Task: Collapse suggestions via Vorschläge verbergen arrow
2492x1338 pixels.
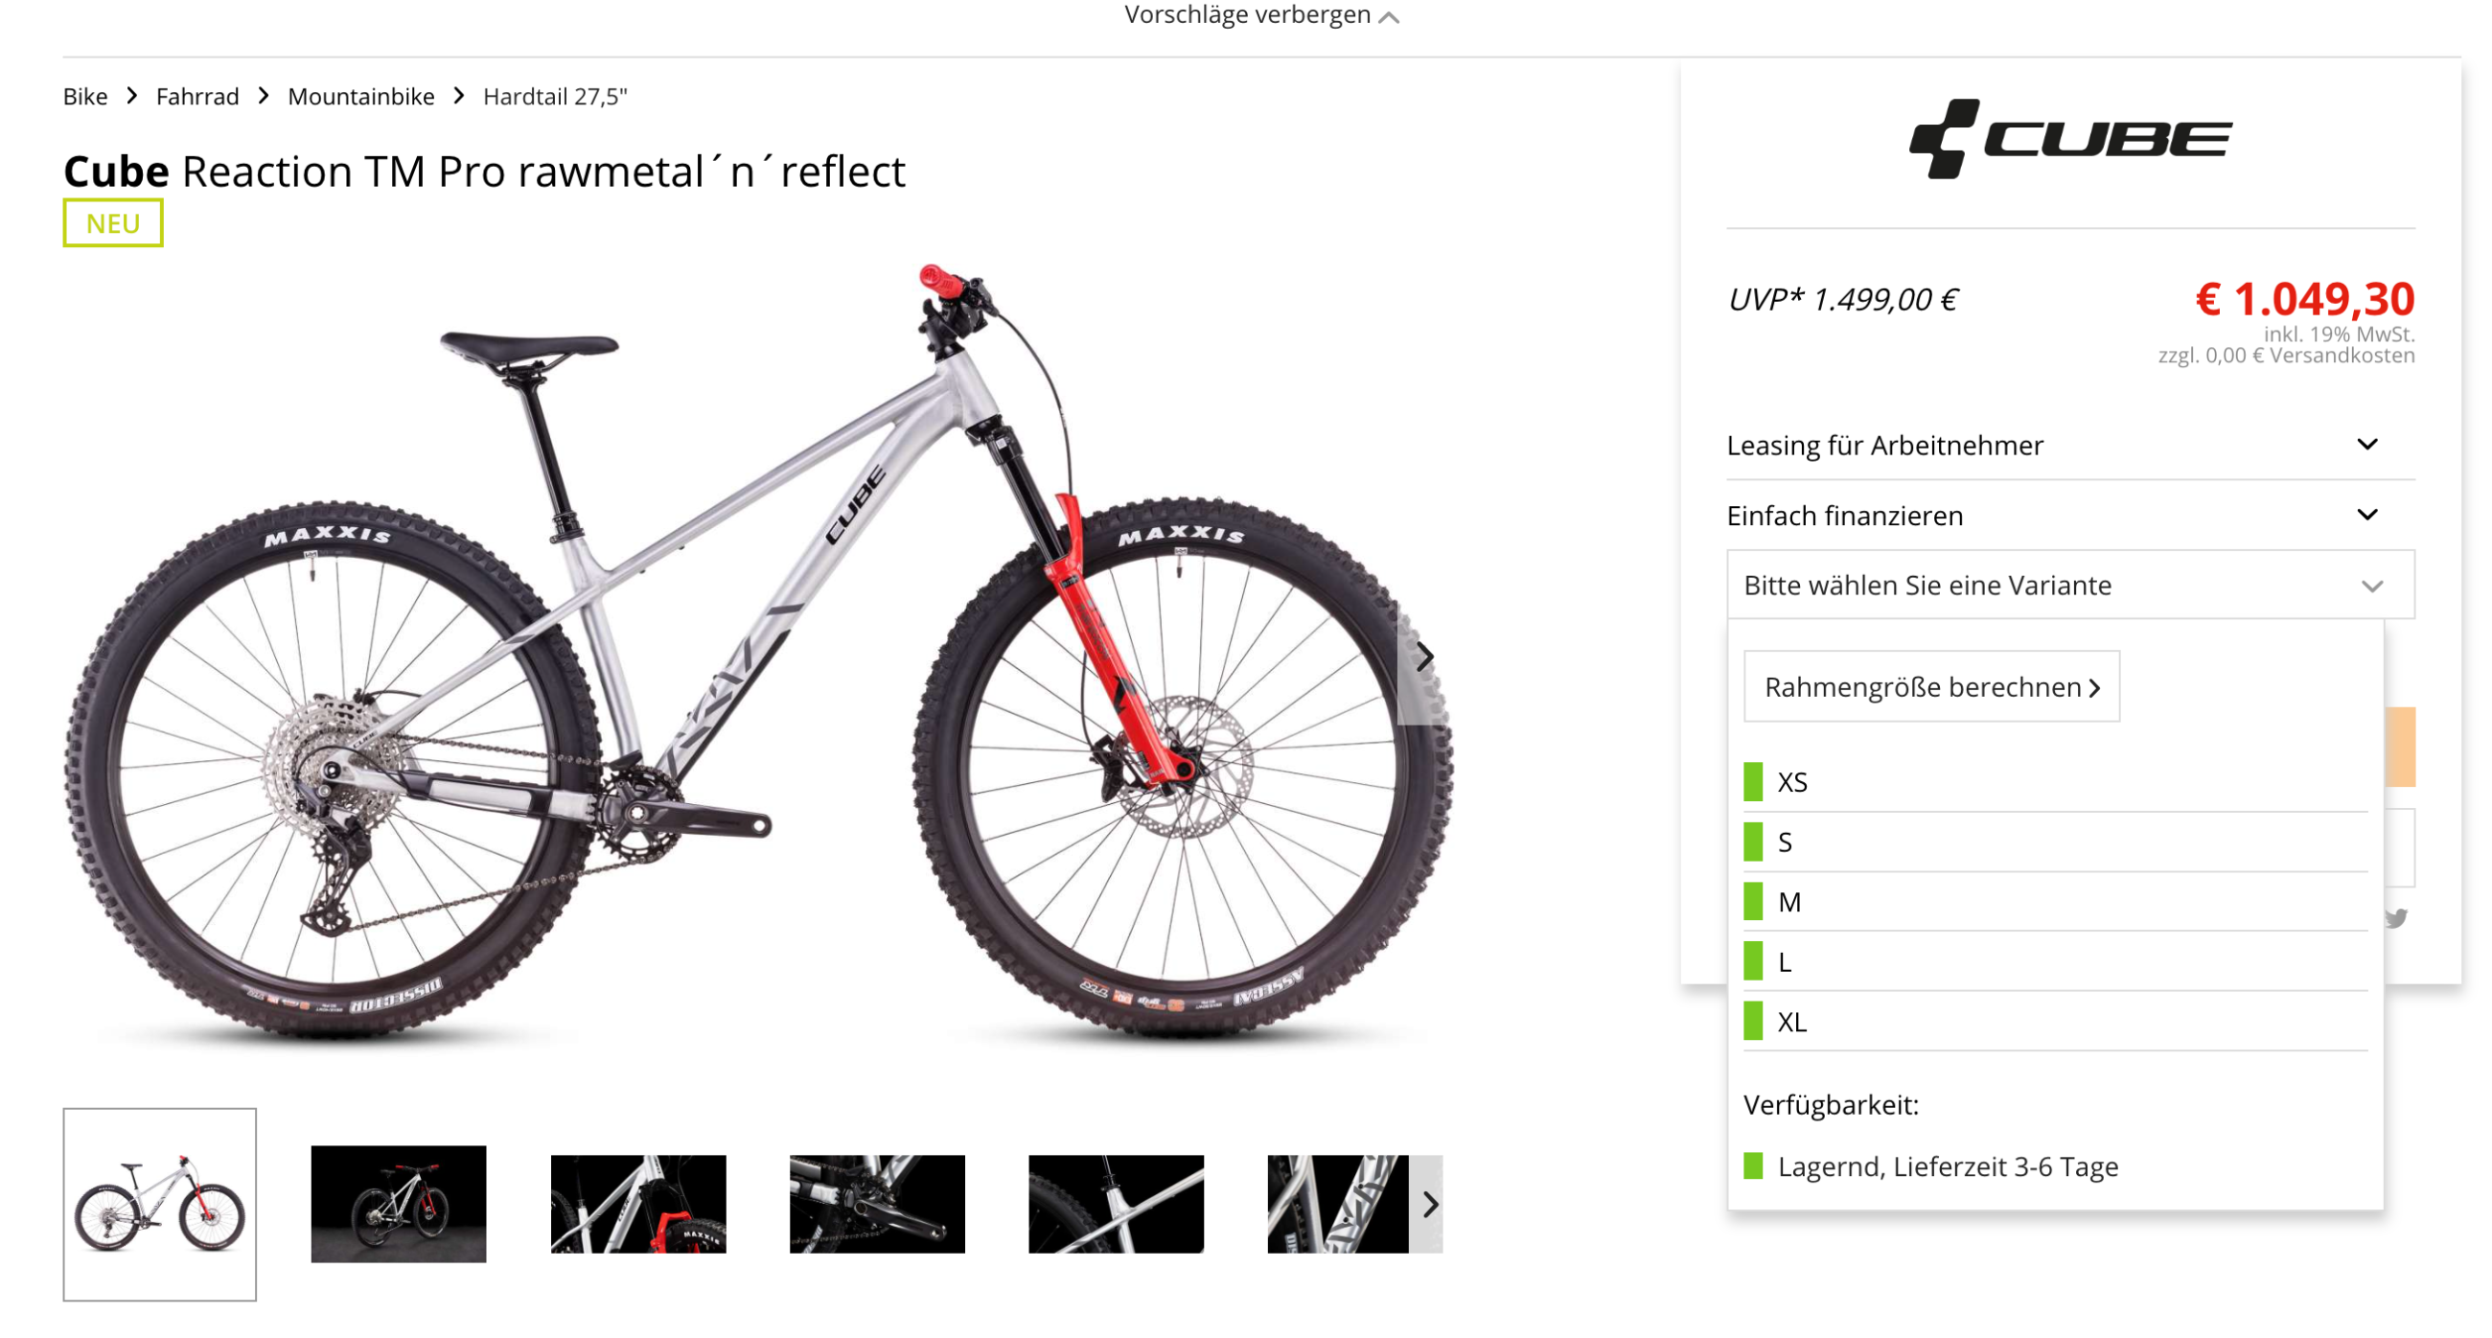Action: click(1388, 17)
